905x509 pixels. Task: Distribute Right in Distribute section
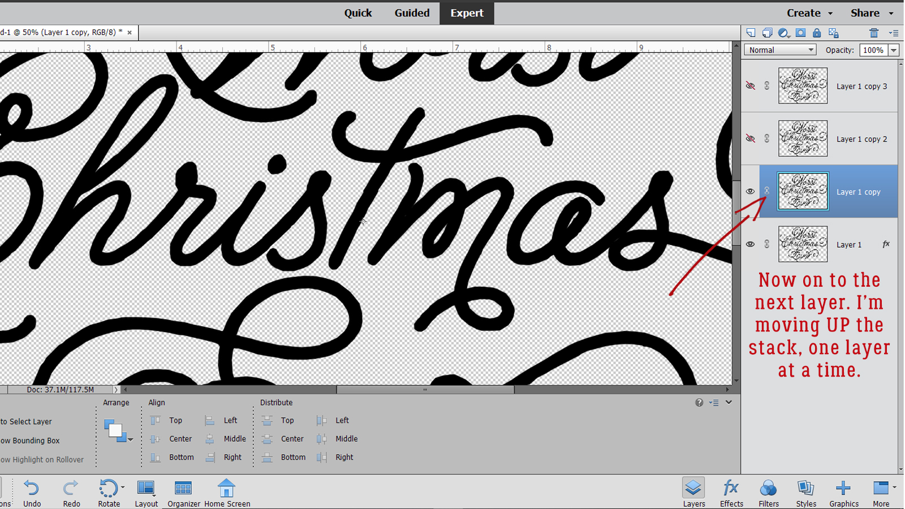tap(335, 458)
